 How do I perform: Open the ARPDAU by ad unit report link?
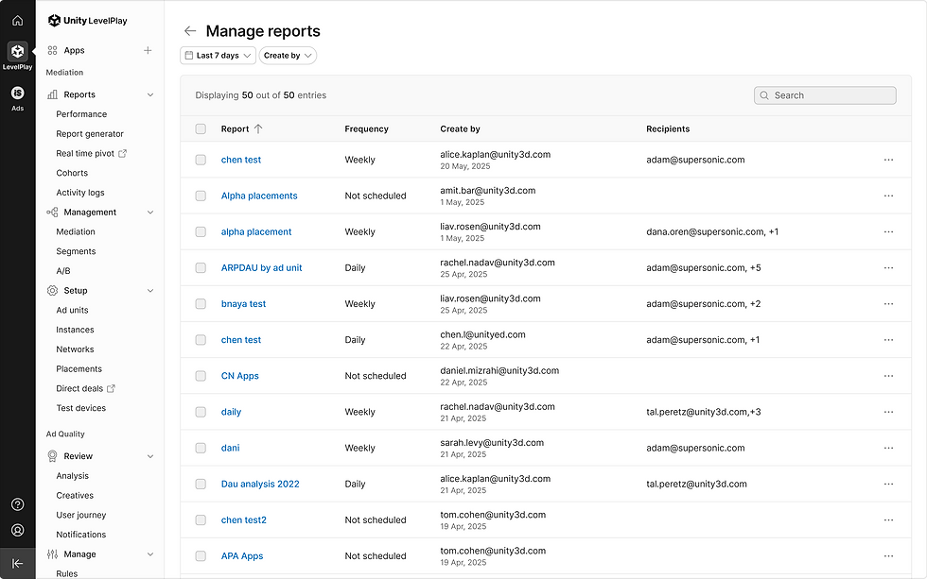pos(261,268)
